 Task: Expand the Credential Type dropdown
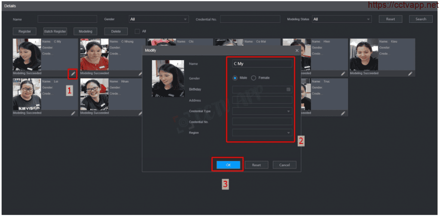click(262, 111)
